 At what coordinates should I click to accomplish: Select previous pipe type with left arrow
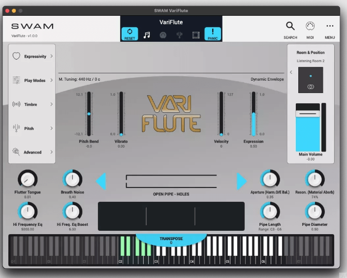tap(101, 182)
